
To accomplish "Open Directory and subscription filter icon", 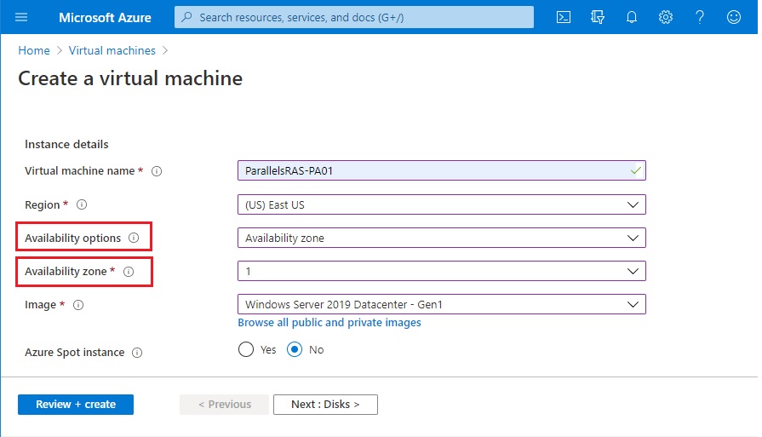I will pyautogui.click(x=598, y=18).
